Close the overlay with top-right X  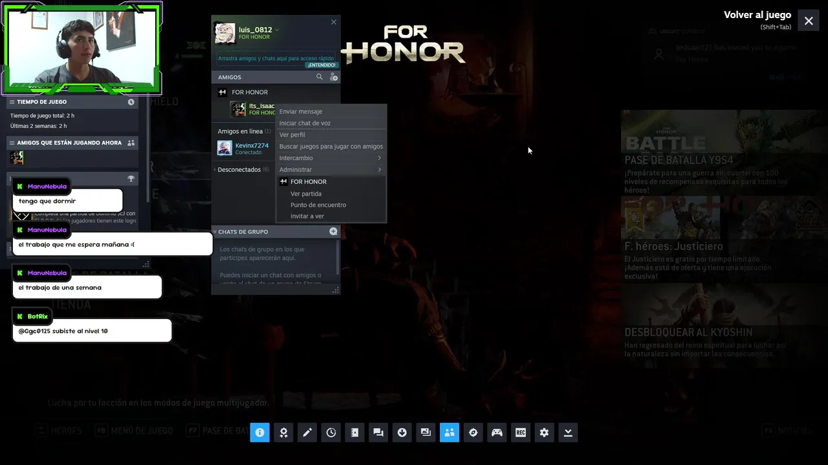(809, 21)
